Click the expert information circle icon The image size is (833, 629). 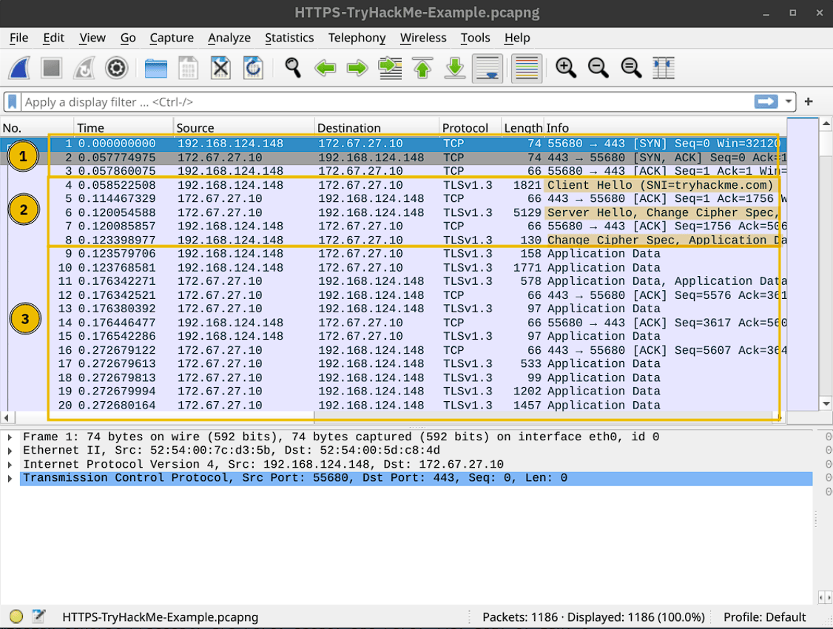(16, 616)
